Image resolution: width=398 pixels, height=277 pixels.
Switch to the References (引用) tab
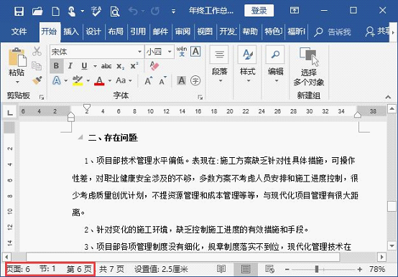138,32
